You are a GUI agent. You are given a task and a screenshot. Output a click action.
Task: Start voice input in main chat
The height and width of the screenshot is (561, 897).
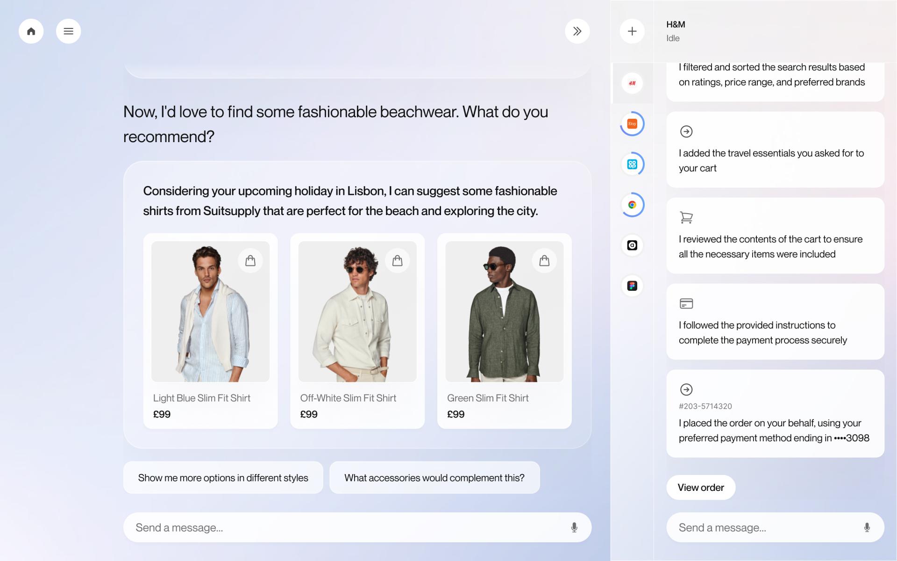574,527
